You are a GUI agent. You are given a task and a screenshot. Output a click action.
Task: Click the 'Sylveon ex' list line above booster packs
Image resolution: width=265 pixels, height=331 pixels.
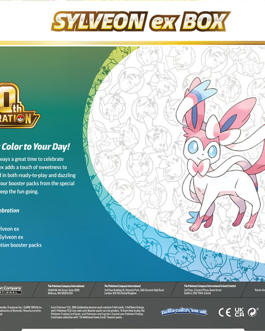click(x=12, y=237)
